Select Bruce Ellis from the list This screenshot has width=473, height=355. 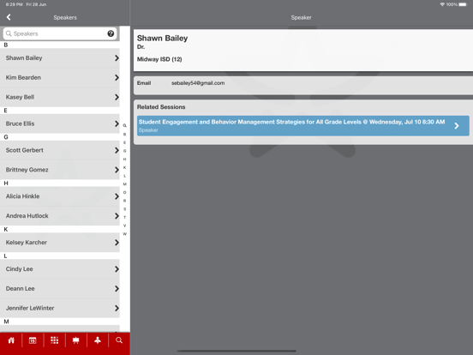[60, 123]
